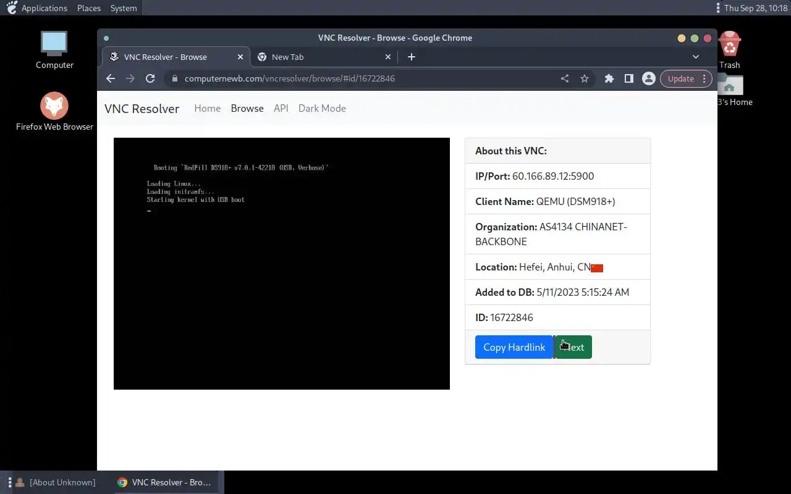Viewport: 791px width, 494px height.
Task: Click the Added to DB date text
Action: point(552,292)
